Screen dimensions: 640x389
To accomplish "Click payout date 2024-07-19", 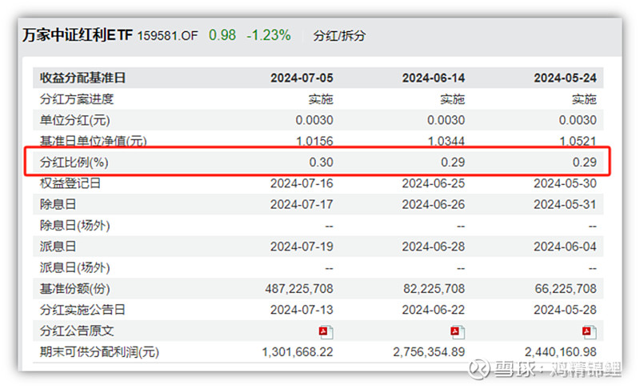I will 302,247.
